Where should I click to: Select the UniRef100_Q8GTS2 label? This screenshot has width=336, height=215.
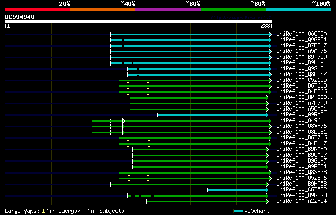pos(301,74)
